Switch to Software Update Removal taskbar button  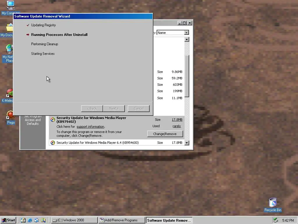(x=169, y=220)
